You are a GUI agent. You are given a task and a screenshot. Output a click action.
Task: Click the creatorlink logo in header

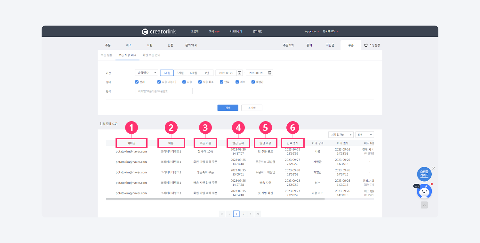coord(158,31)
